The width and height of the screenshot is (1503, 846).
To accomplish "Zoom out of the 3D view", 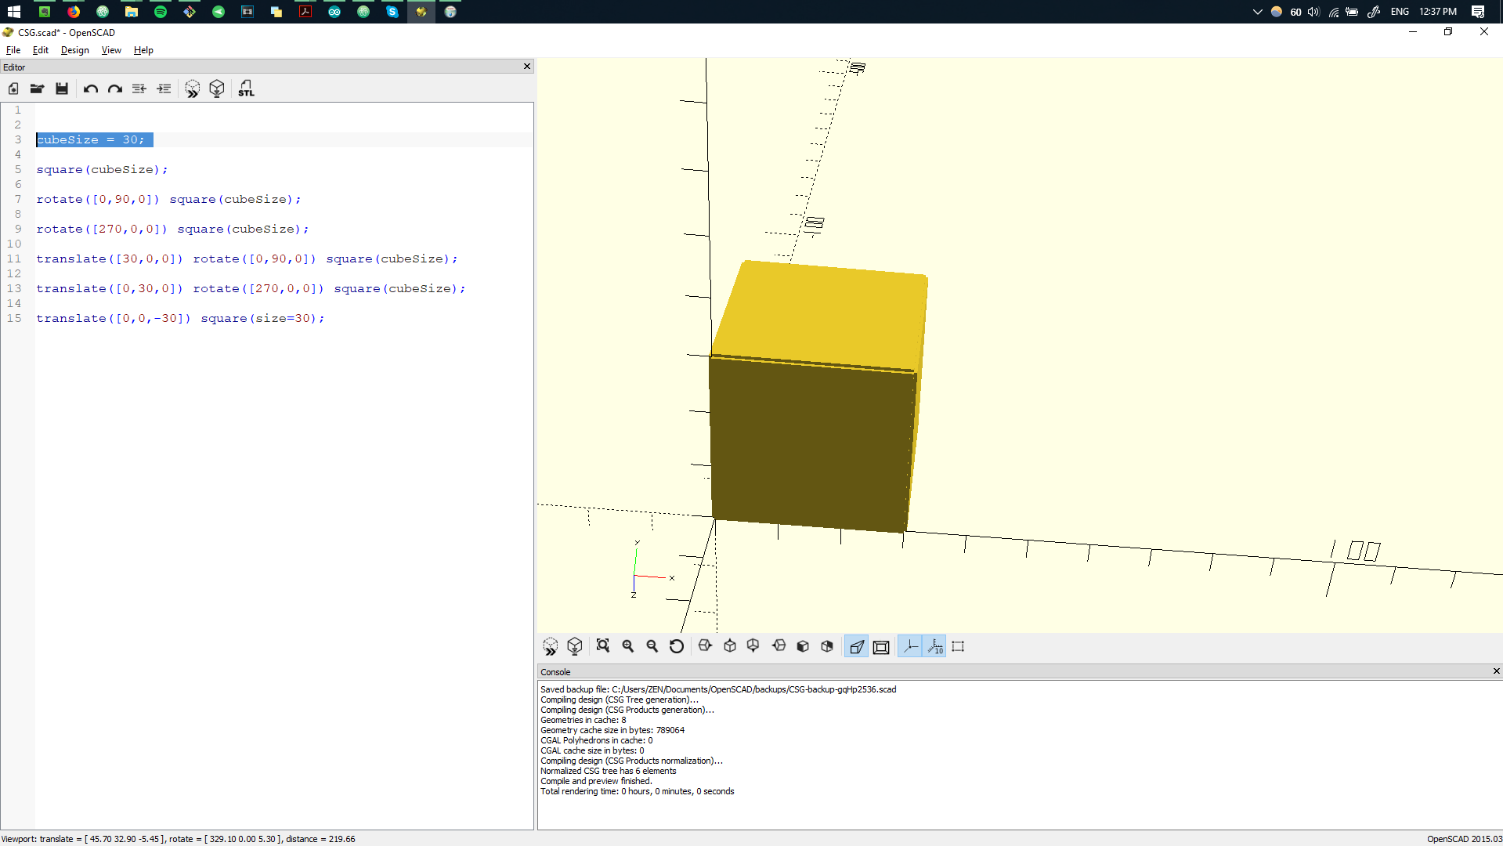I will [652, 646].
